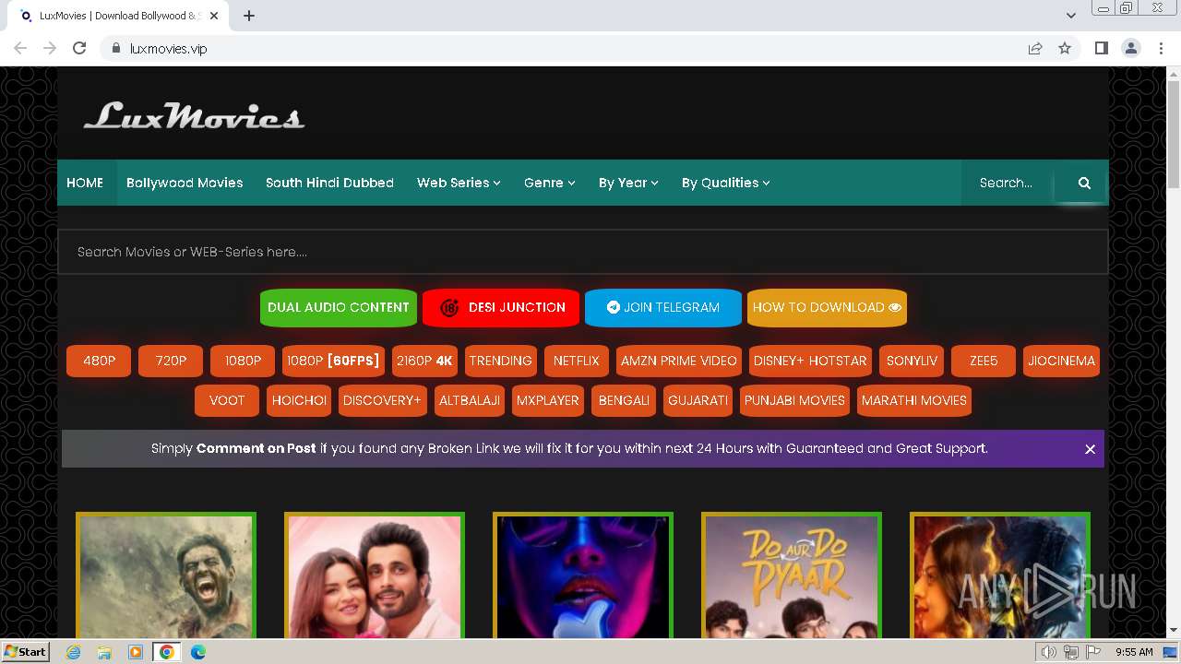Open Bollywood Movies menu item
The height and width of the screenshot is (664, 1181).
click(185, 183)
